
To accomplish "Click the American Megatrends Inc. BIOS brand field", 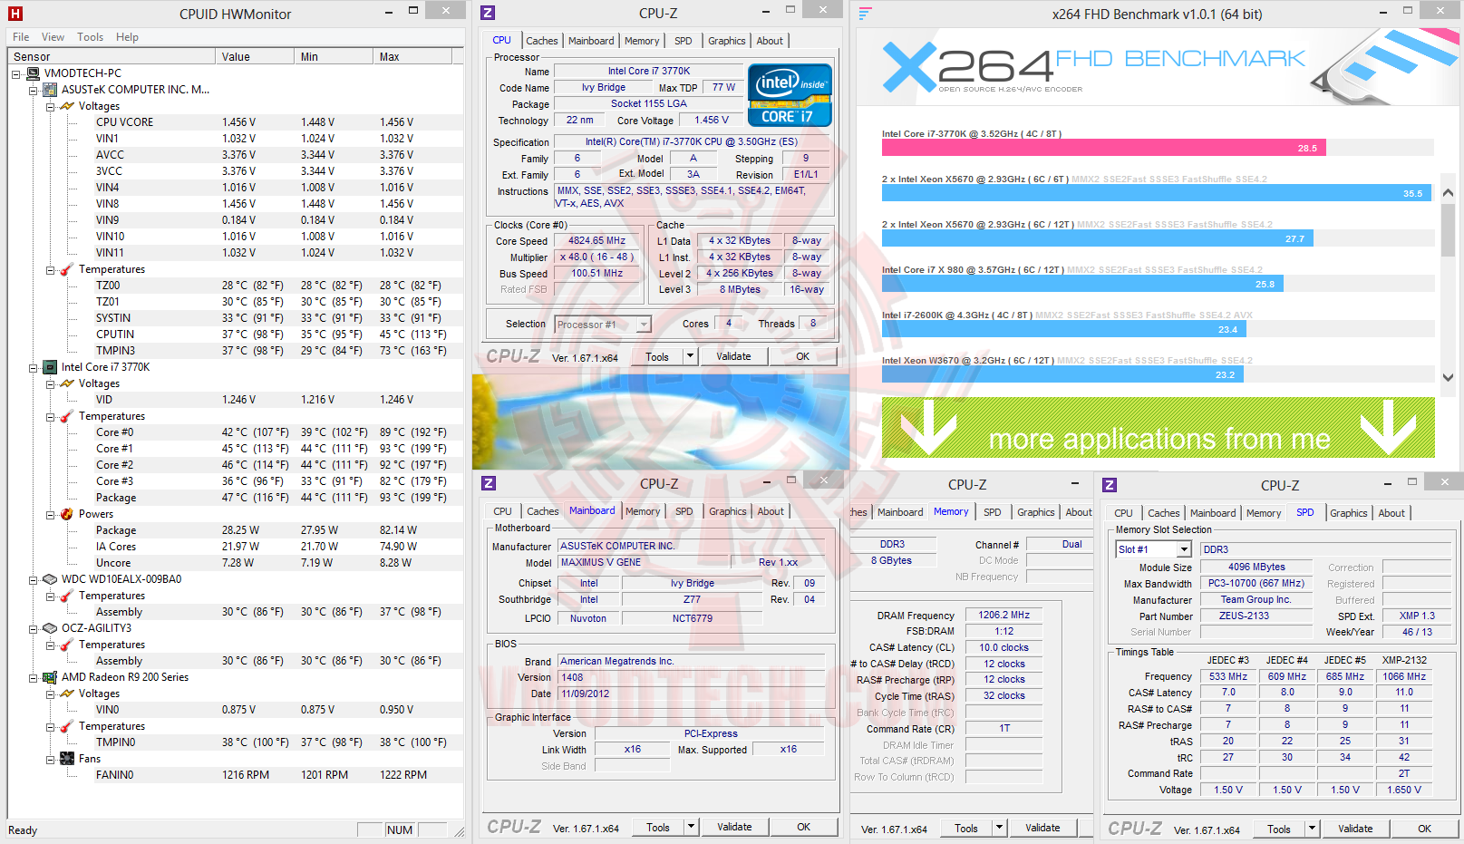I will click(692, 661).
